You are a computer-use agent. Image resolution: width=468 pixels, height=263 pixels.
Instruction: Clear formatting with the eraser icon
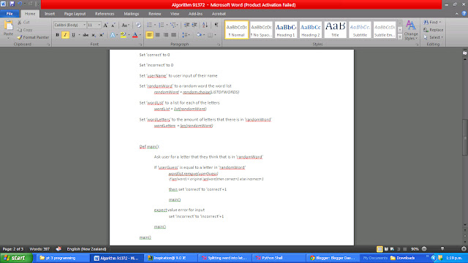click(x=138, y=25)
